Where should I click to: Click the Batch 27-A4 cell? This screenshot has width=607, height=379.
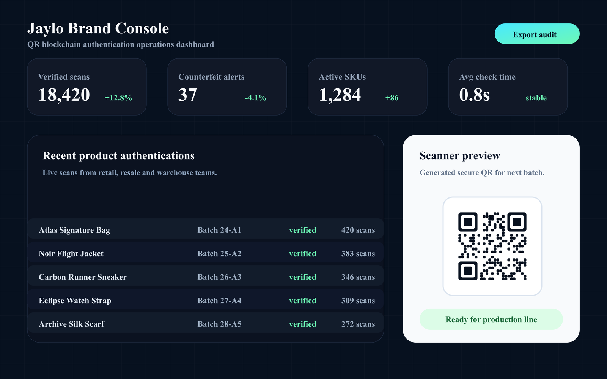(x=219, y=301)
